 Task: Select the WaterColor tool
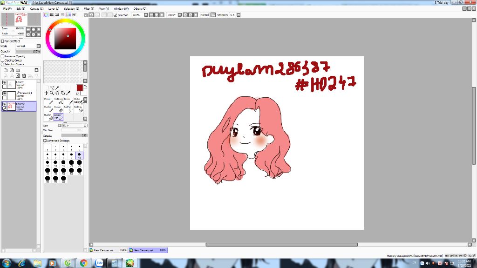pyautogui.click(x=78, y=101)
